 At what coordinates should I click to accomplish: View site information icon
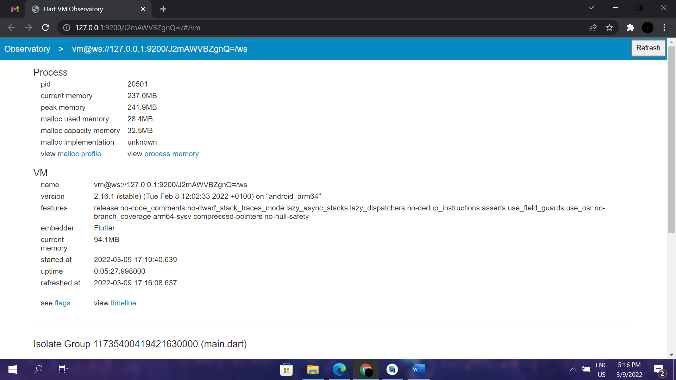67,27
